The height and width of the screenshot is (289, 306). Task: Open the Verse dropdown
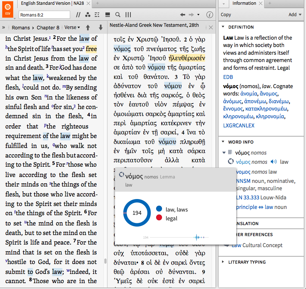[x=72, y=28]
